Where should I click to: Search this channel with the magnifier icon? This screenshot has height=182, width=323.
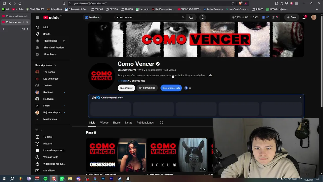(x=162, y=123)
